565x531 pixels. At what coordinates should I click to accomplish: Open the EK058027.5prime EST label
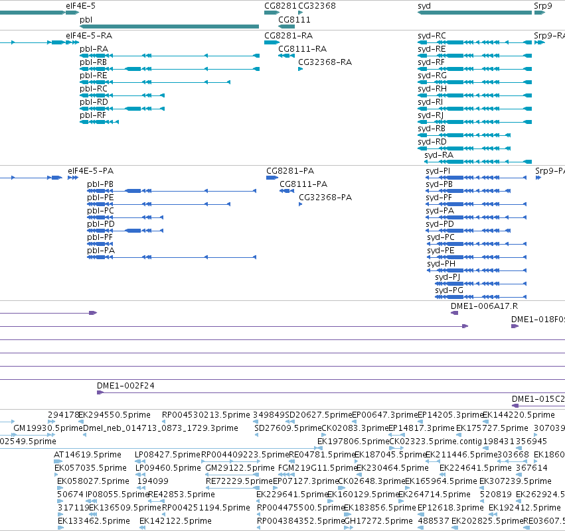point(93,481)
